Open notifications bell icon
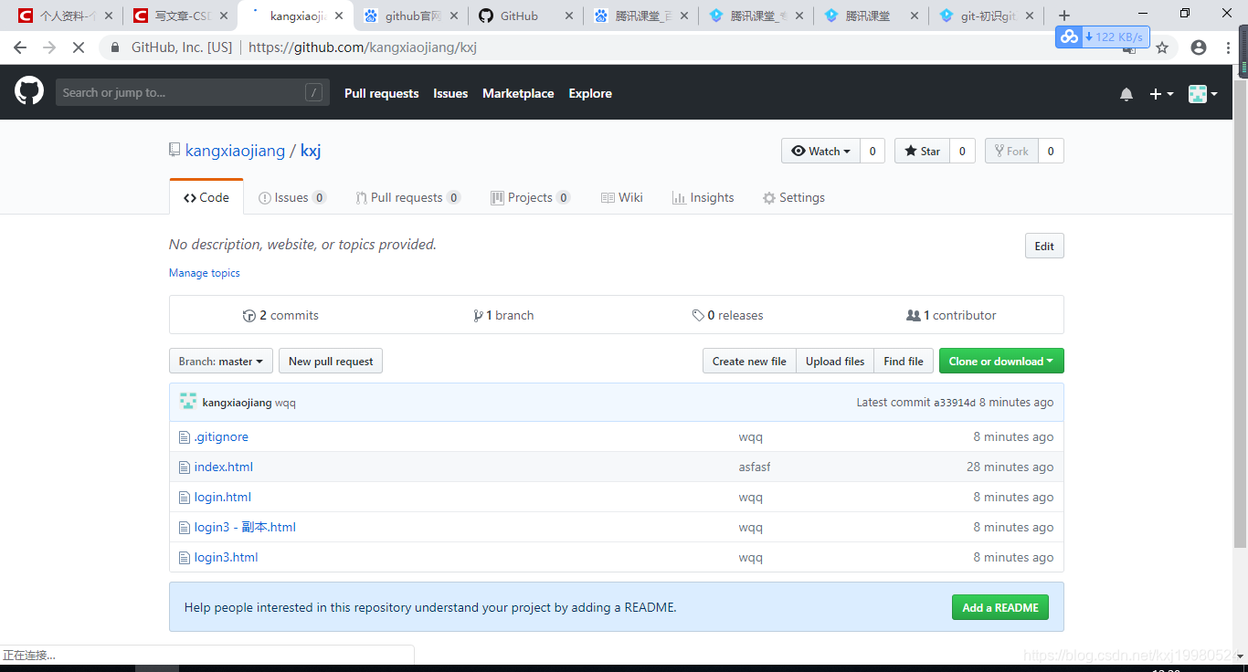1248x672 pixels. coord(1126,94)
